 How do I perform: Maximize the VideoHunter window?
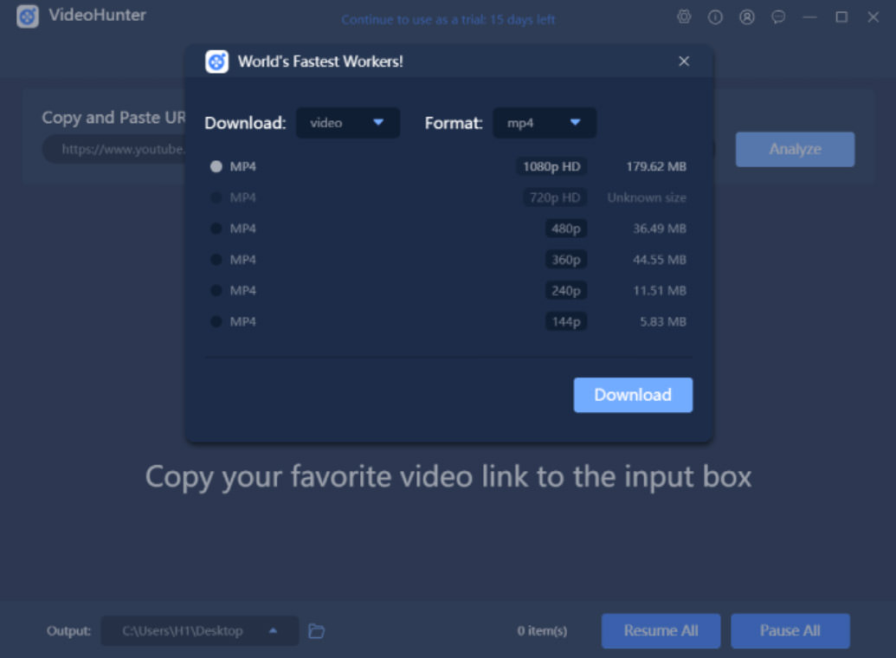coord(841,17)
